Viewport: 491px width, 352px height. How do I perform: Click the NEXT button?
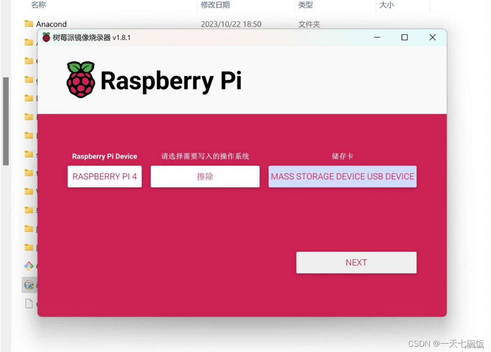(356, 263)
